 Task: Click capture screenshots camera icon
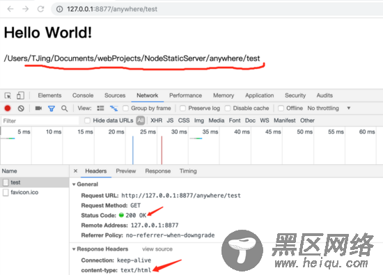(x=38, y=108)
